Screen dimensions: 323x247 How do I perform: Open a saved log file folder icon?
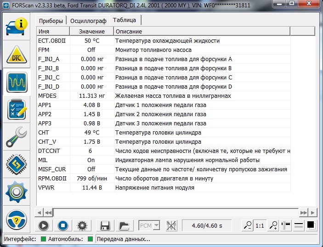click(124, 225)
